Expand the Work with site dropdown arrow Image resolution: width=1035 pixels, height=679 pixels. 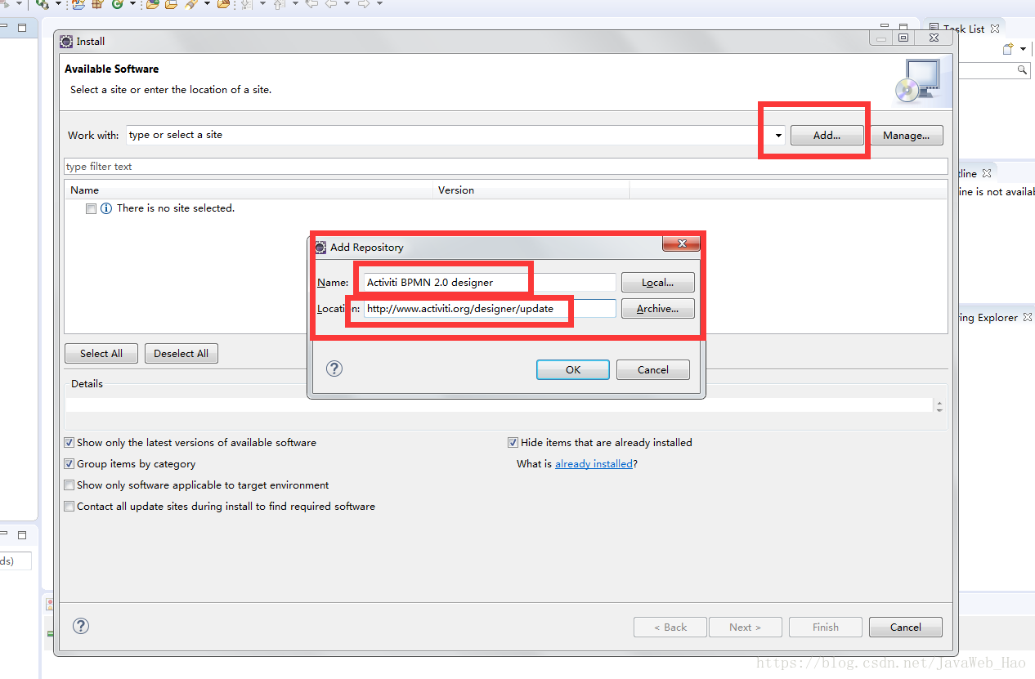[x=777, y=136]
